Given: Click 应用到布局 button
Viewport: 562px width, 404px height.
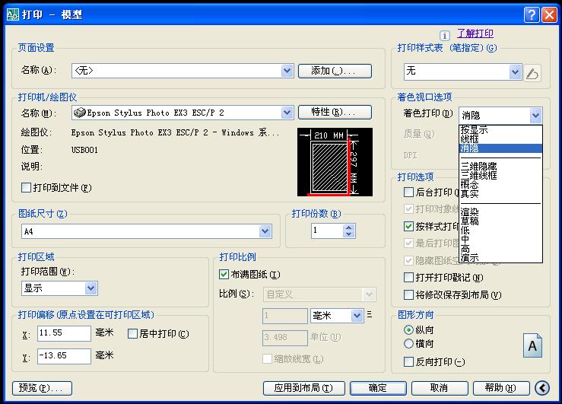Looking at the screenshot, I should [x=304, y=388].
